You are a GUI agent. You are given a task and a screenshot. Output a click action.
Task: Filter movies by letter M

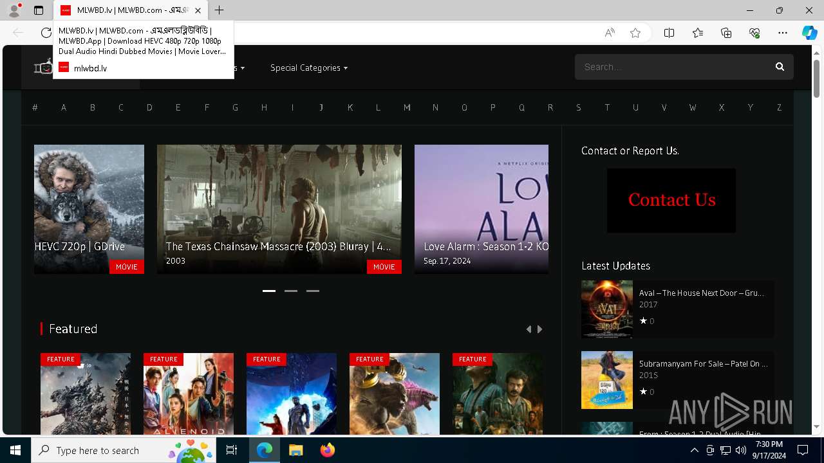[407, 107]
